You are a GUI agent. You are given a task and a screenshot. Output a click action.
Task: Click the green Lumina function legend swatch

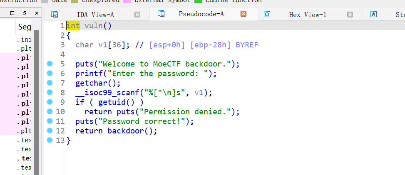(198, 1)
